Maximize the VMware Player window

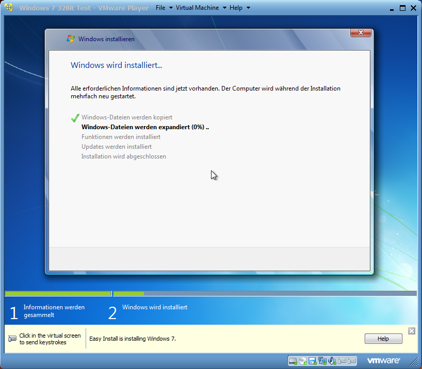(402, 8)
